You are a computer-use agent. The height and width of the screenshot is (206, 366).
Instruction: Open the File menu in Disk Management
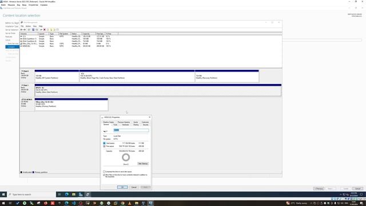[22, 26]
